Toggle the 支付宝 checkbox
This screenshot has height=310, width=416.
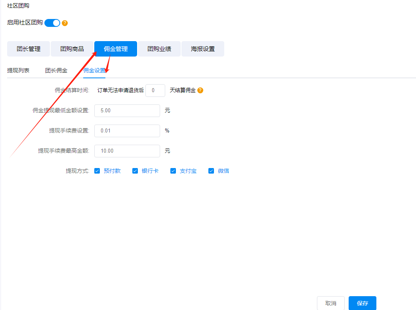173,171
